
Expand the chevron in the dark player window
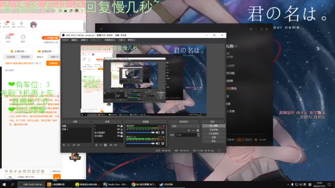[101, 29]
